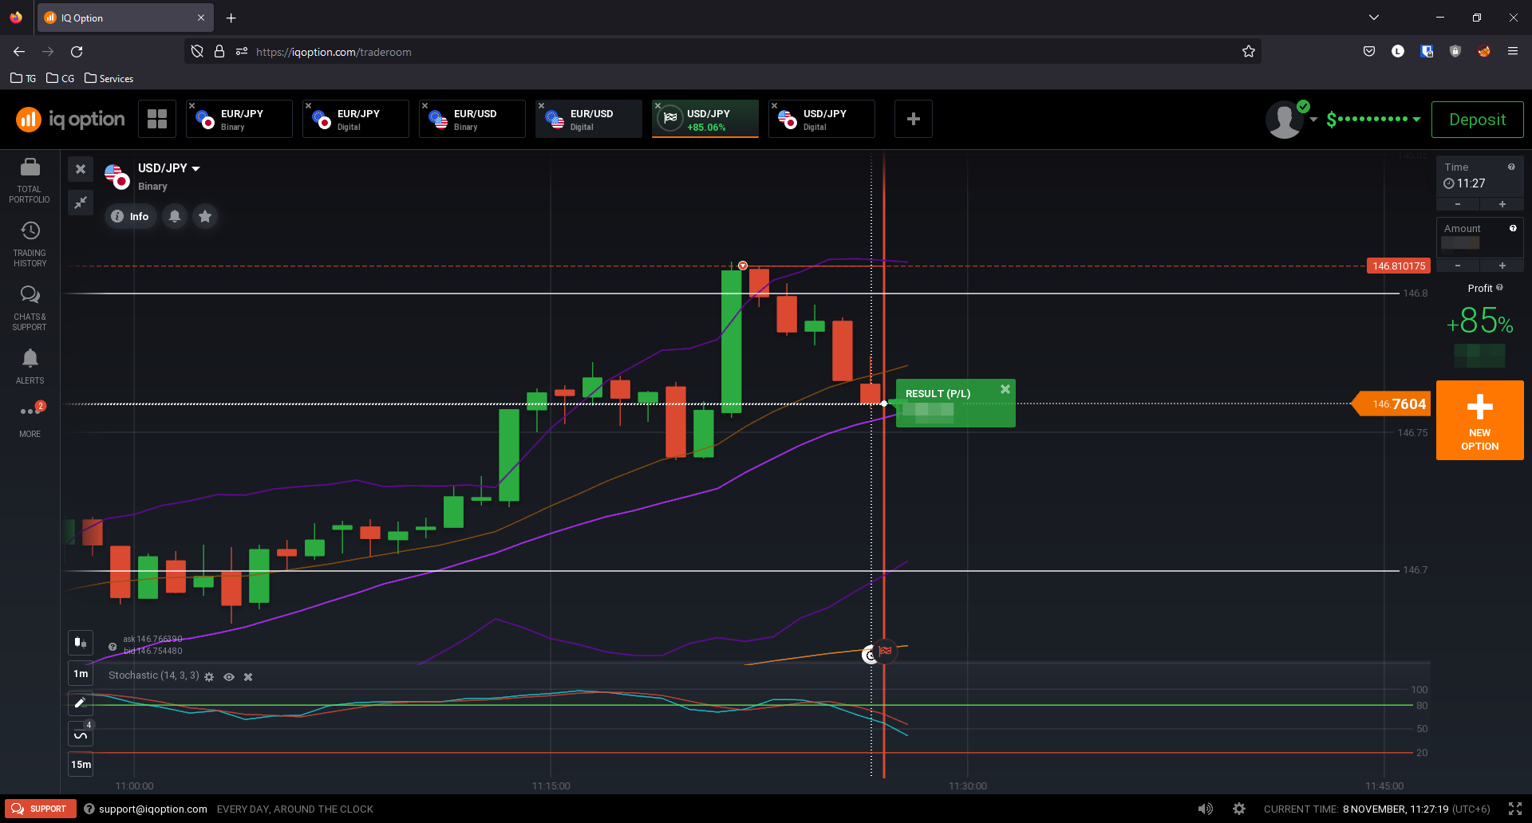
Task: Open Trading History sidebar
Action: tap(30, 244)
